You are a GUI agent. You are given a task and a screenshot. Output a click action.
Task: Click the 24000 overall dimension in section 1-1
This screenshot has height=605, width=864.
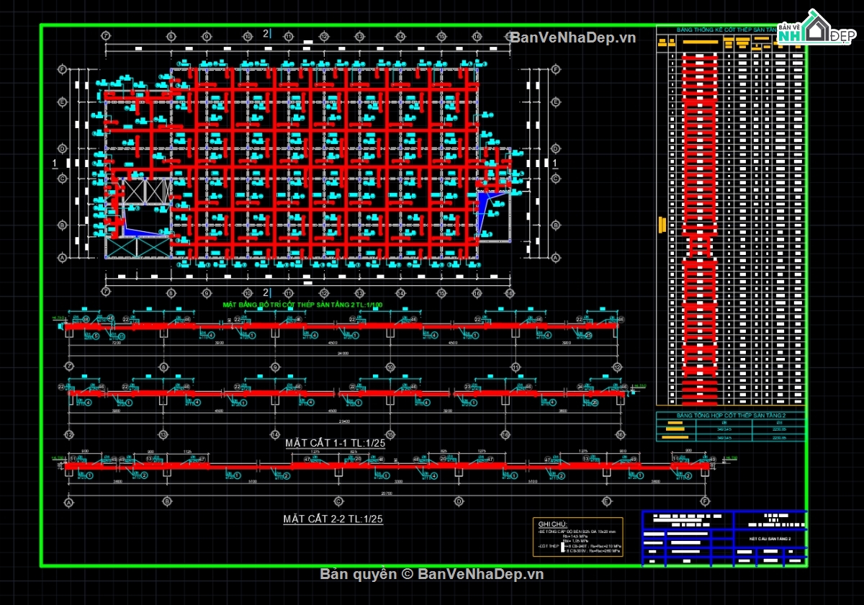coord(343,354)
